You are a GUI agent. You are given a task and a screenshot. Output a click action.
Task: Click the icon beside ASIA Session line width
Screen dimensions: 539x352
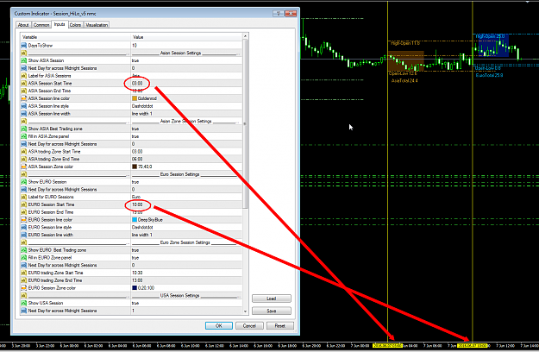point(24,113)
